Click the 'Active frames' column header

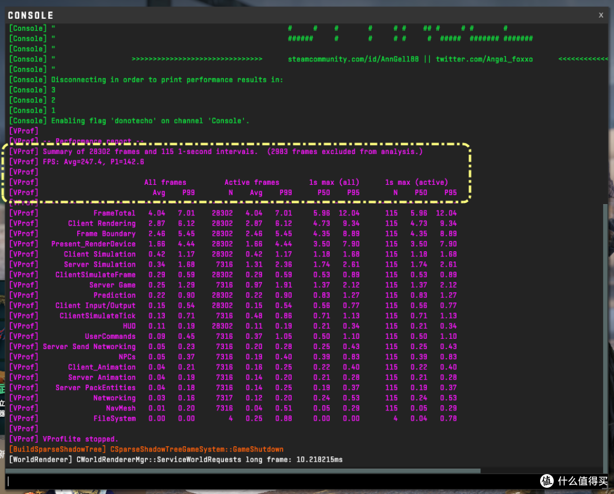[x=252, y=182]
